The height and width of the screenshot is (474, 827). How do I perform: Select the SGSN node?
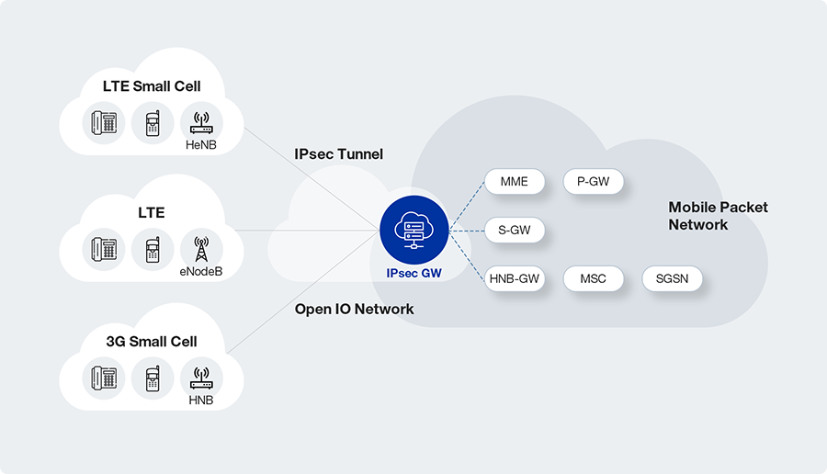point(672,278)
